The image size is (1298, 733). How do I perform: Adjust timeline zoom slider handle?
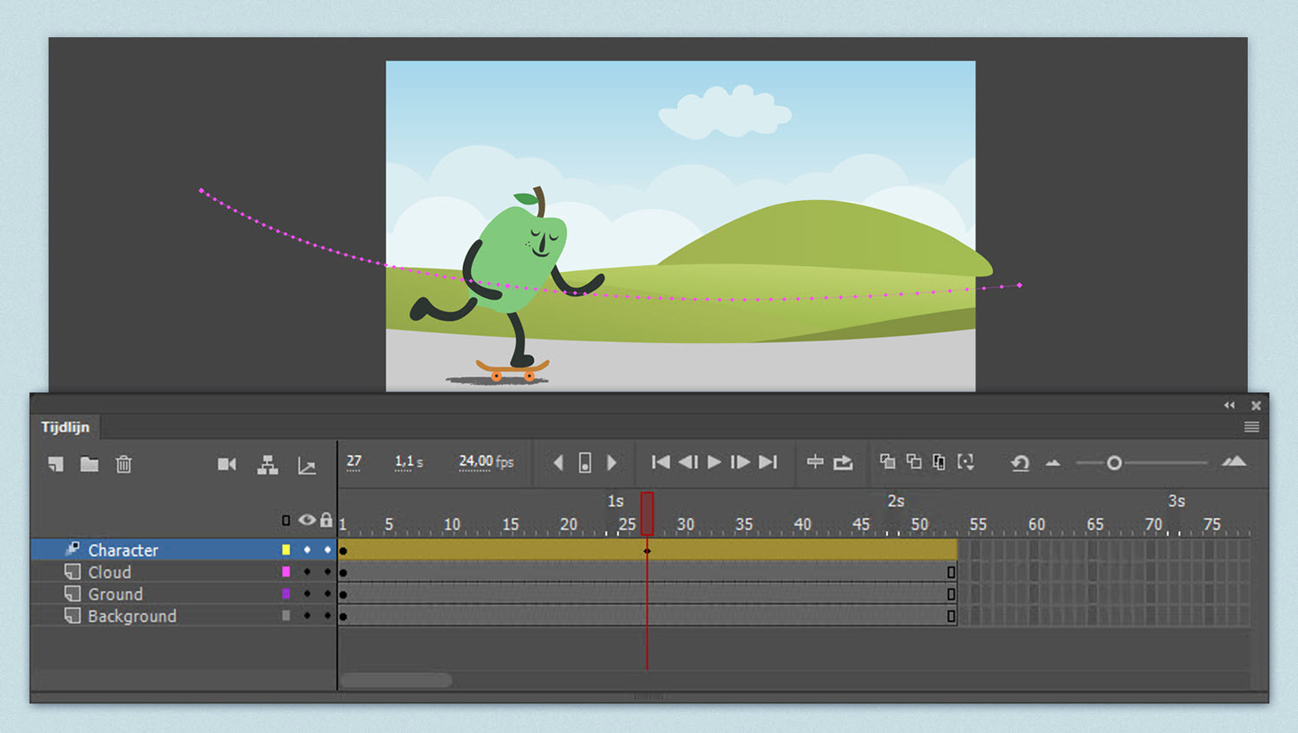pos(1114,464)
